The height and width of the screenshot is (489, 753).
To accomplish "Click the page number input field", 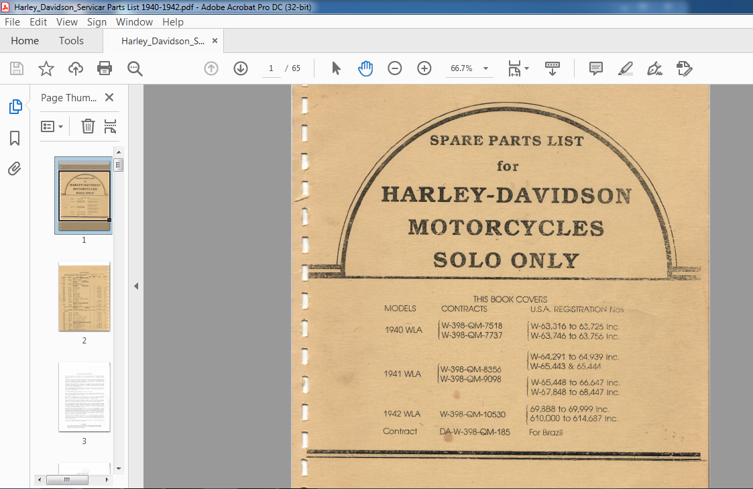I will 272,68.
